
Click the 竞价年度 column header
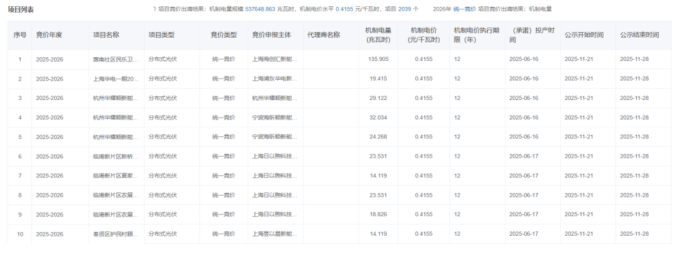[49, 35]
